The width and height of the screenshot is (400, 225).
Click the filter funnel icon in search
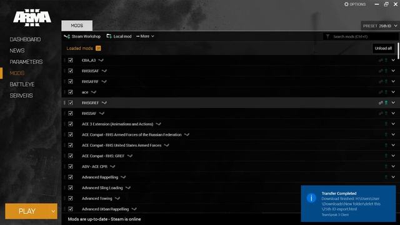click(327, 36)
